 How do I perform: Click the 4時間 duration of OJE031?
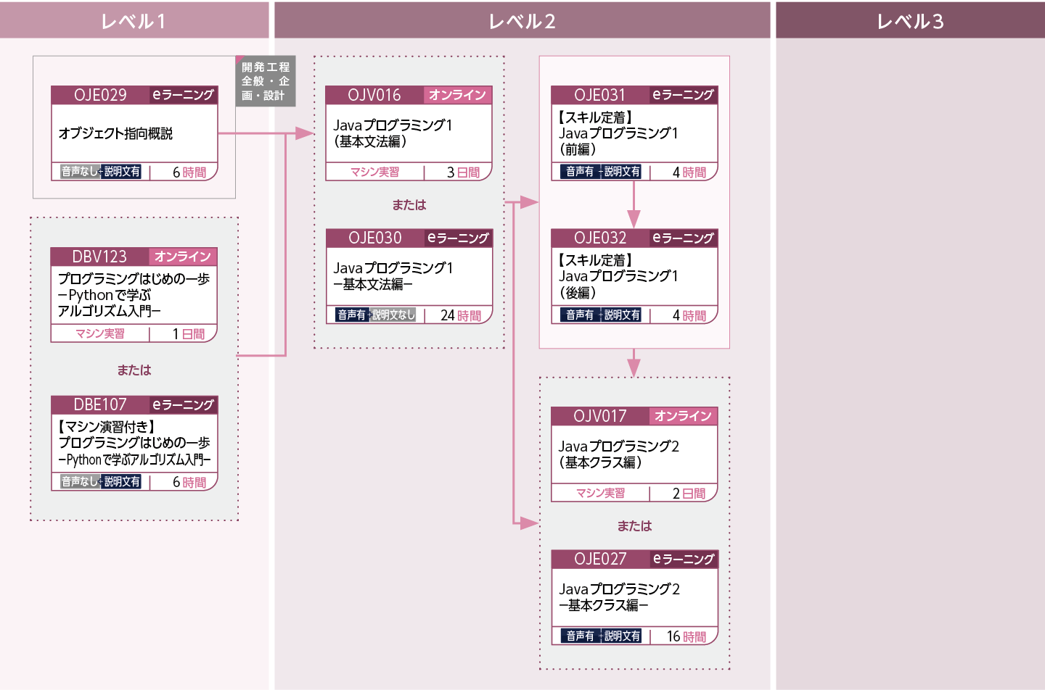point(689,172)
